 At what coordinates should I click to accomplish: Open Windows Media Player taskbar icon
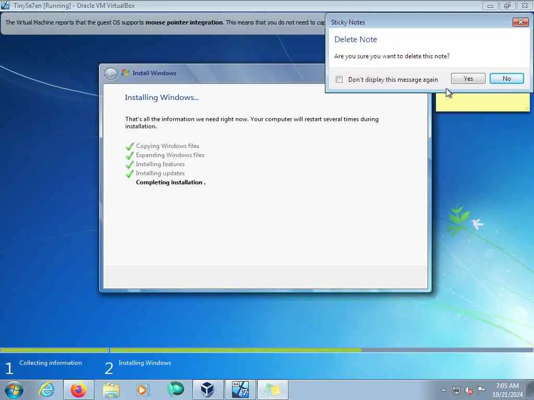[142, 390]
